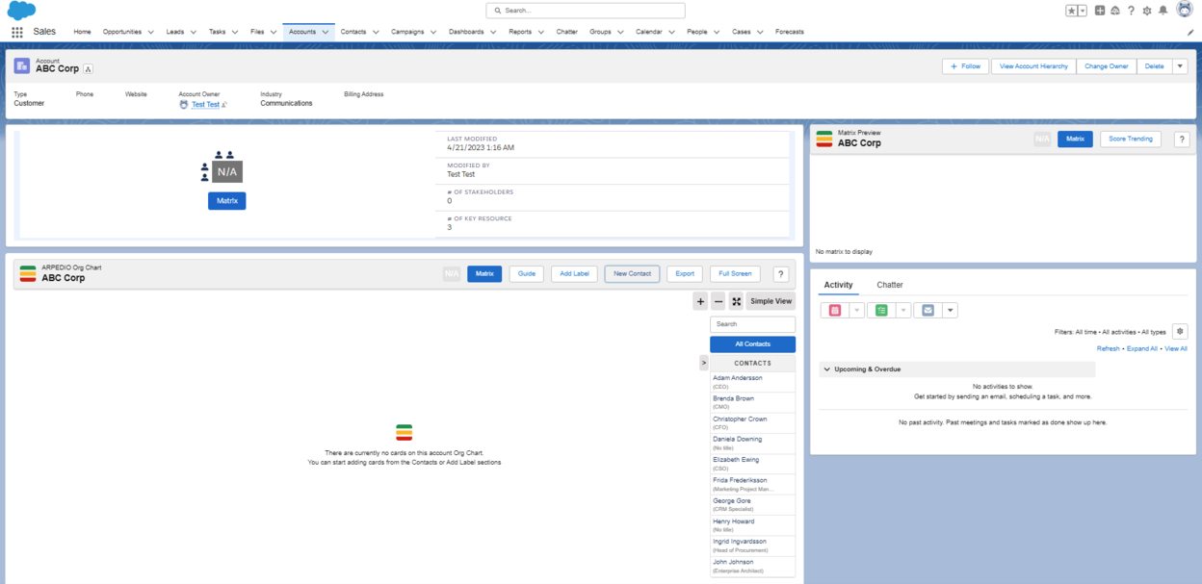This screenshot has height=584, width=1202.
Task: Open the Test Test account owner link
Action: [x=205, y=104]
